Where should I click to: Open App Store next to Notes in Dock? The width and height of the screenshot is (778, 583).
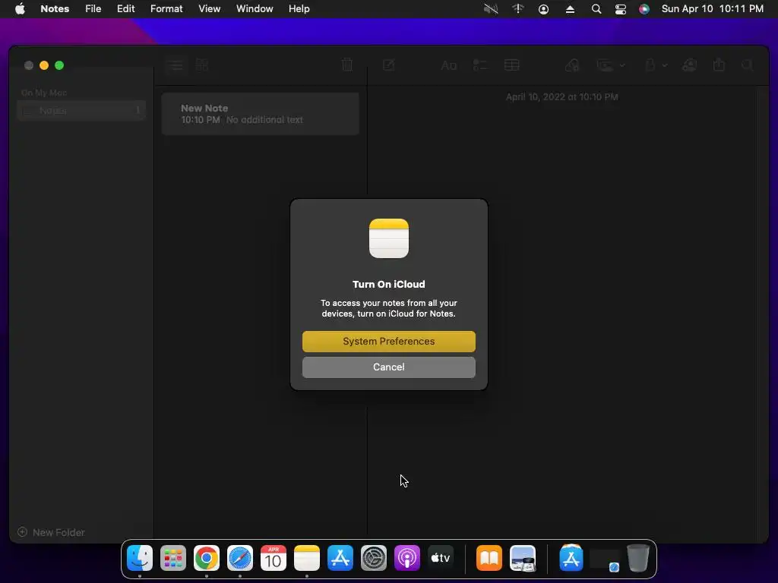[x=340, y=558]
